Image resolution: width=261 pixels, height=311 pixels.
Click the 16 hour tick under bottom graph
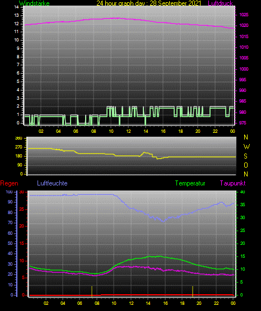pos(165,303)
